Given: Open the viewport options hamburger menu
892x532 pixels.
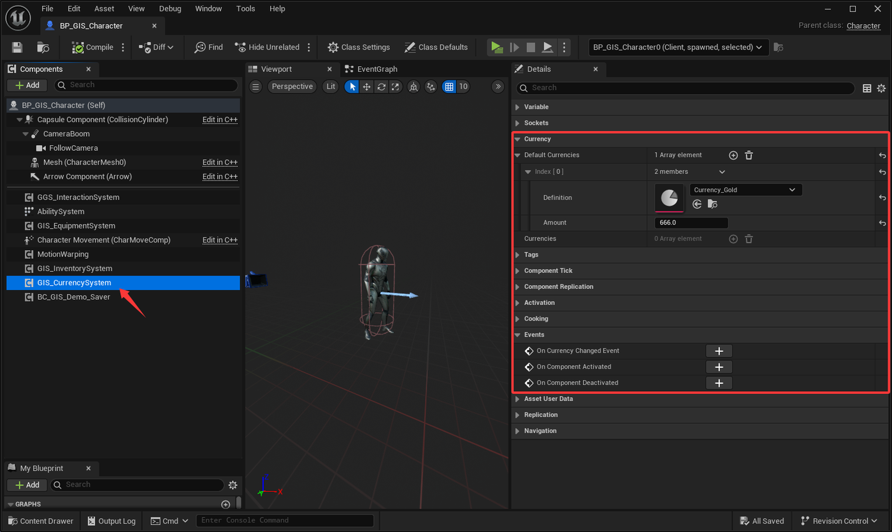Looking at the screenshot, I should tap(255, 87).
